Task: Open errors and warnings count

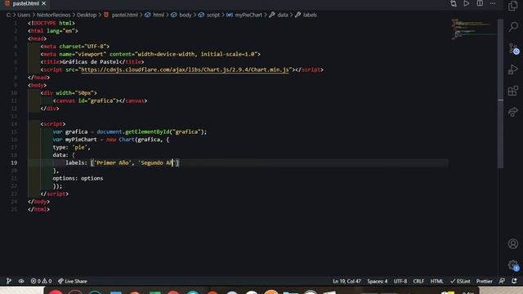Action: (x=41, y=281)
